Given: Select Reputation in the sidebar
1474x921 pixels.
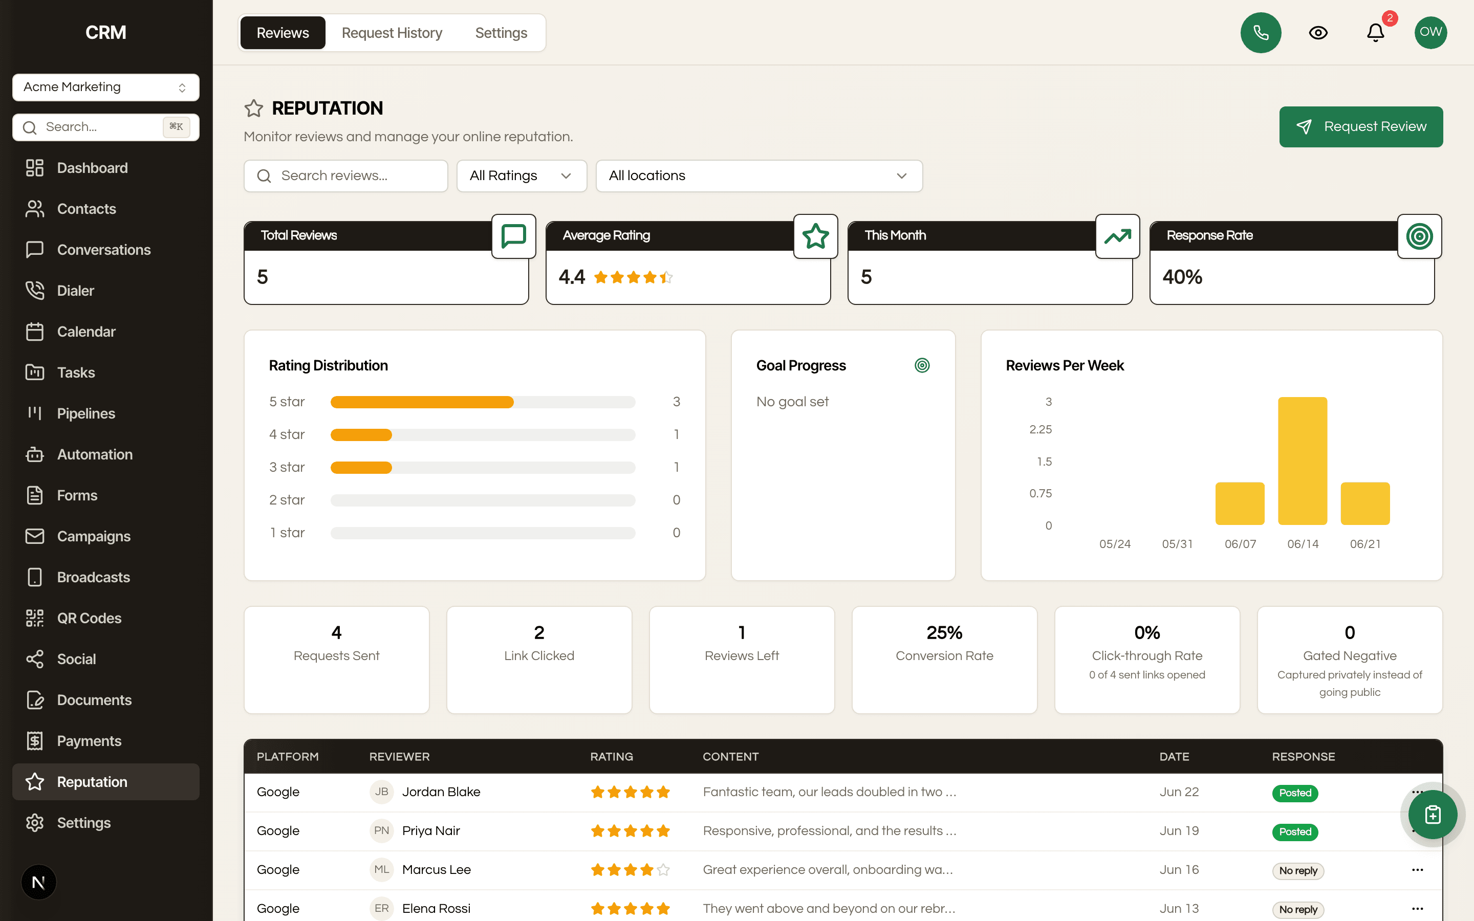Looking at the screenshot, I should (105, 781).
